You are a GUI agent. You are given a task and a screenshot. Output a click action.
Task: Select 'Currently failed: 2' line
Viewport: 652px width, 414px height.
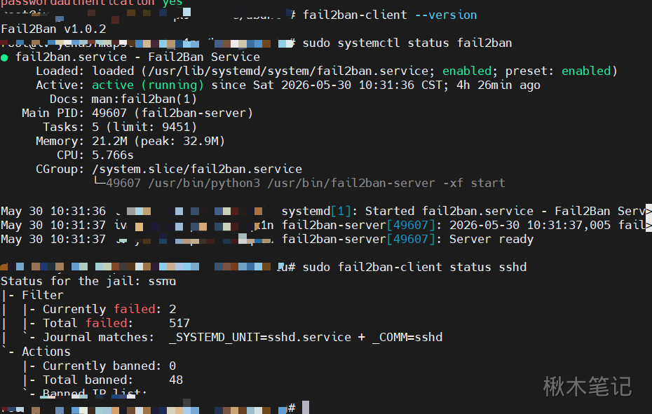109,309
